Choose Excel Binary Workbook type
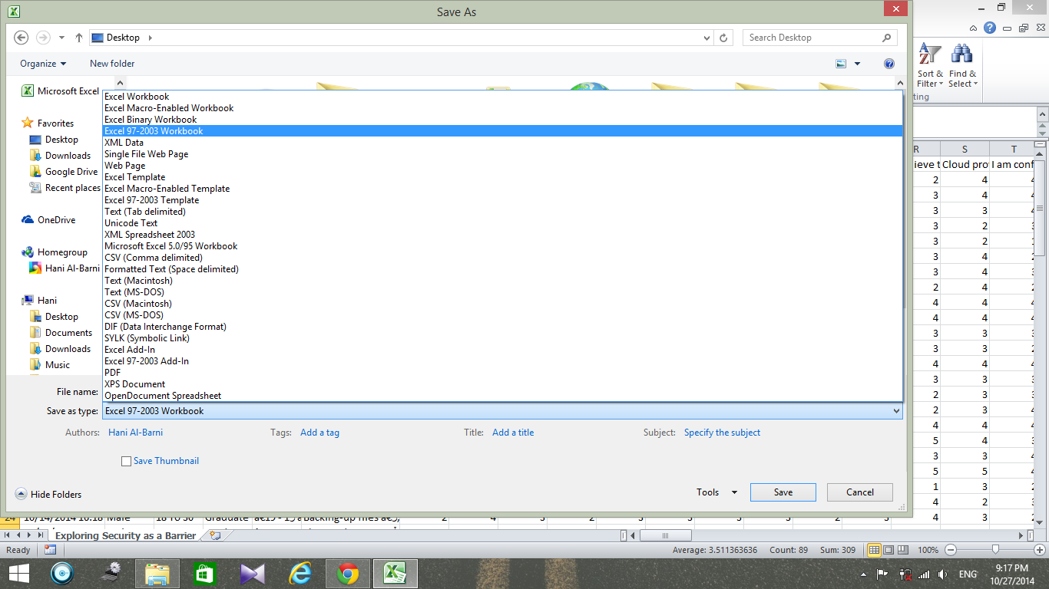1049x589 pixels. pos(502,120)
